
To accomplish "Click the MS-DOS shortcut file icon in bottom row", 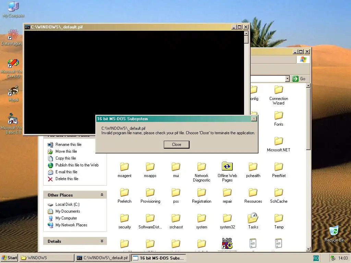I will [227, 243].
